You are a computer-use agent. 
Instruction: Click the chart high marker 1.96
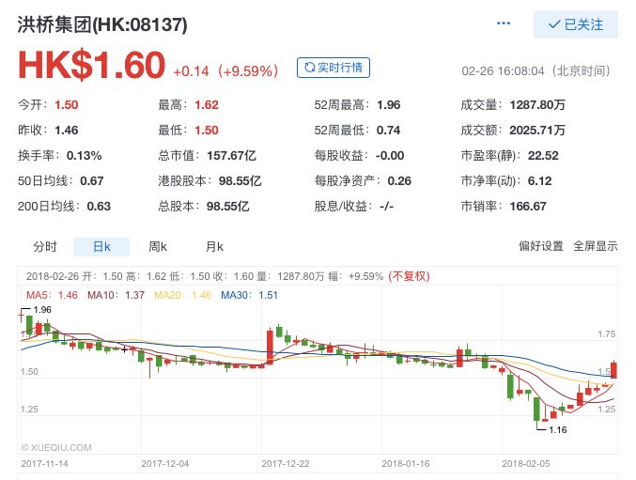tap(42, 310)
